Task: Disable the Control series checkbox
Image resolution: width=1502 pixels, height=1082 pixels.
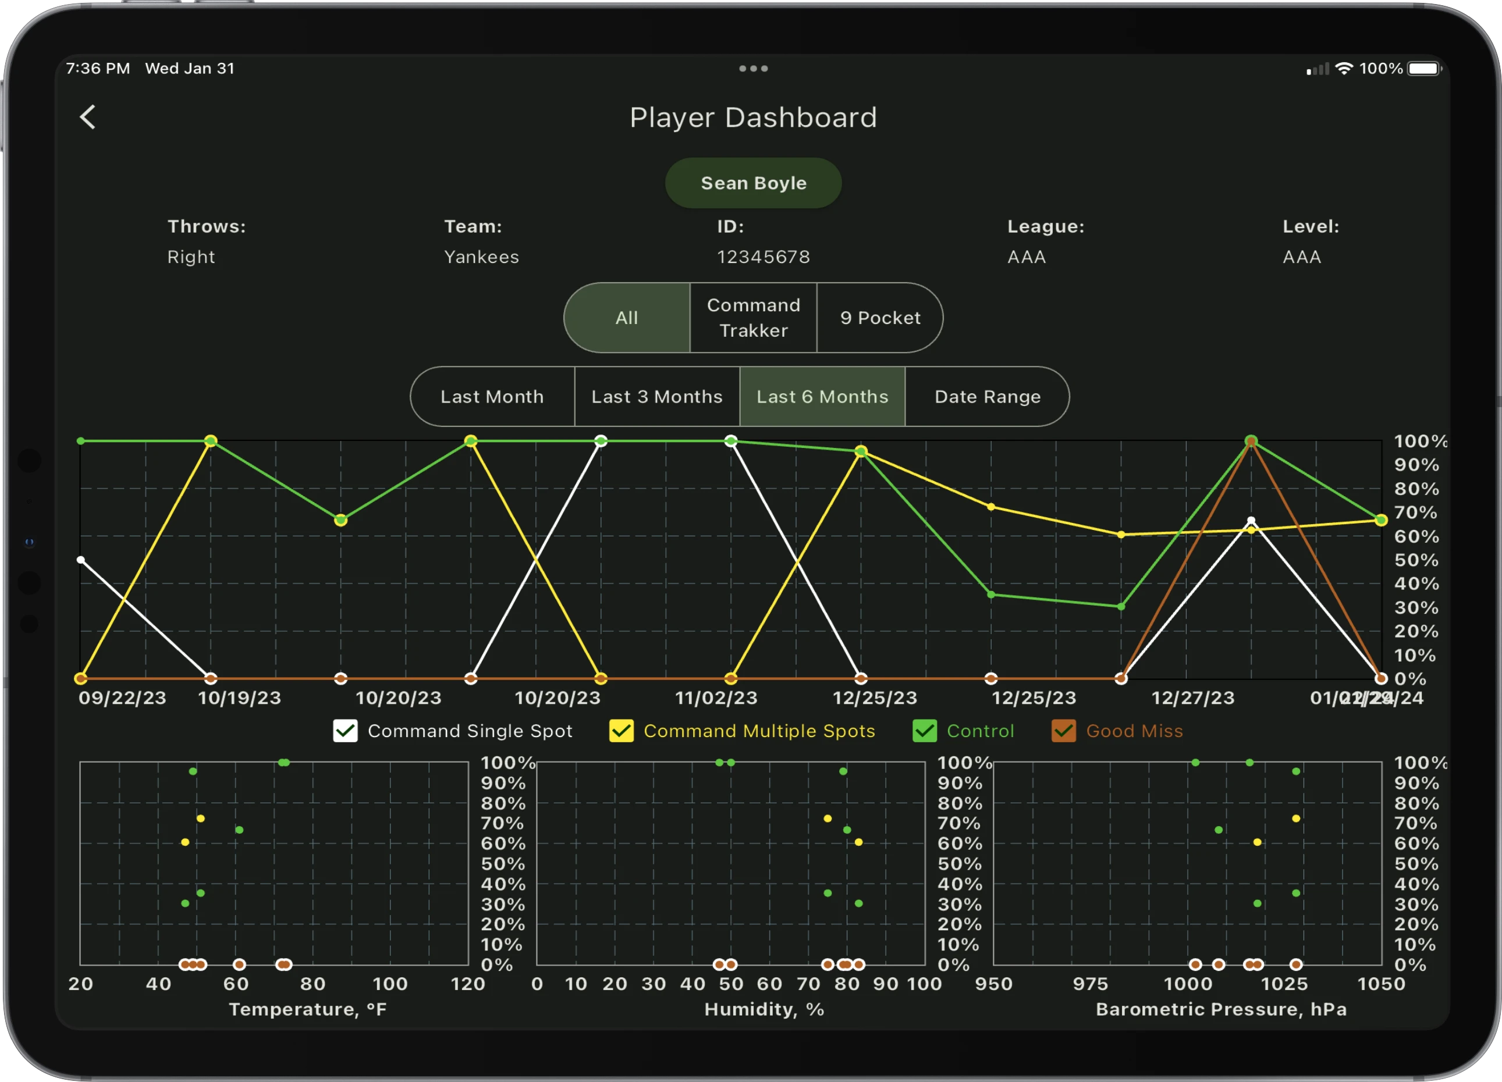Action: coord(924,731)
